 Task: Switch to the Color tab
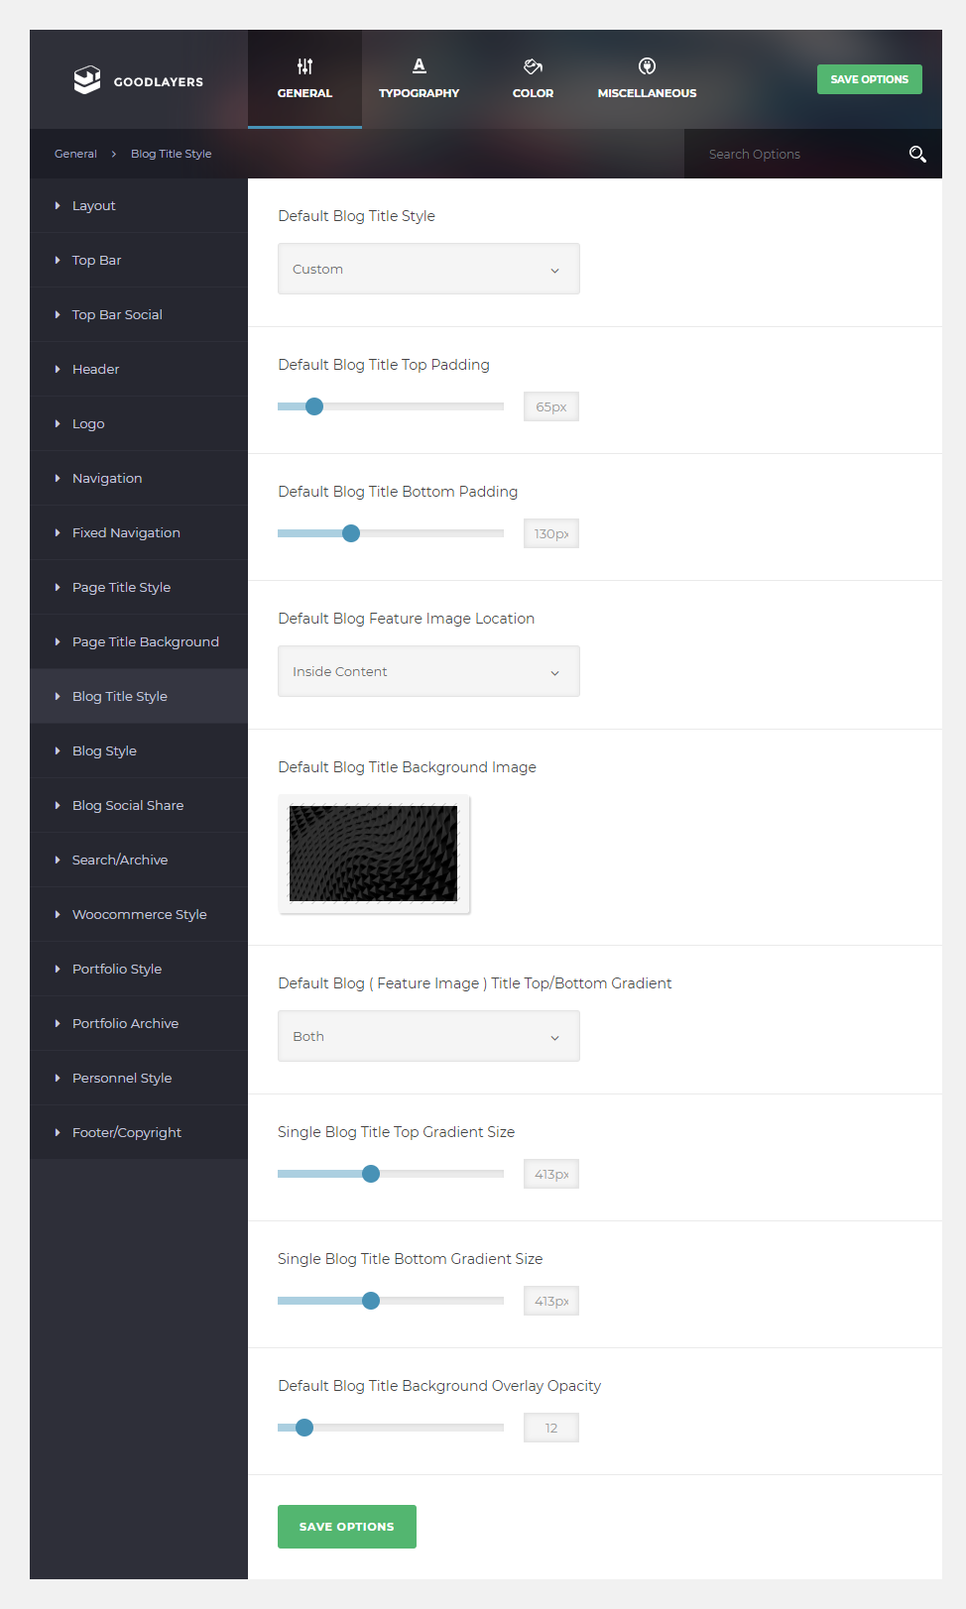[533, 79]
